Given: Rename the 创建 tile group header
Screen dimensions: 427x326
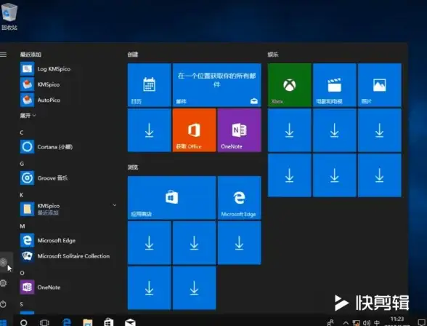Looking at the screenshot, I should (133, 55).
